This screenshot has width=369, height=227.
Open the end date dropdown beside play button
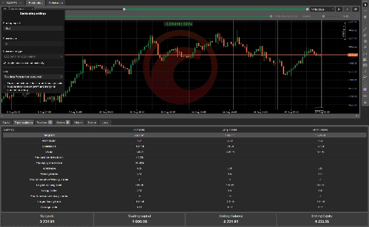click(322, 9)
